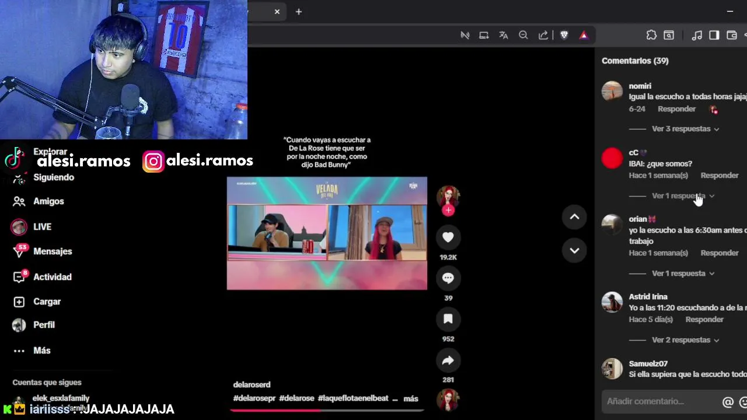Viewport: 747px width, 420px height.
Task: Open the extensions puzzle-piece icon
Action: click(651, 35)
